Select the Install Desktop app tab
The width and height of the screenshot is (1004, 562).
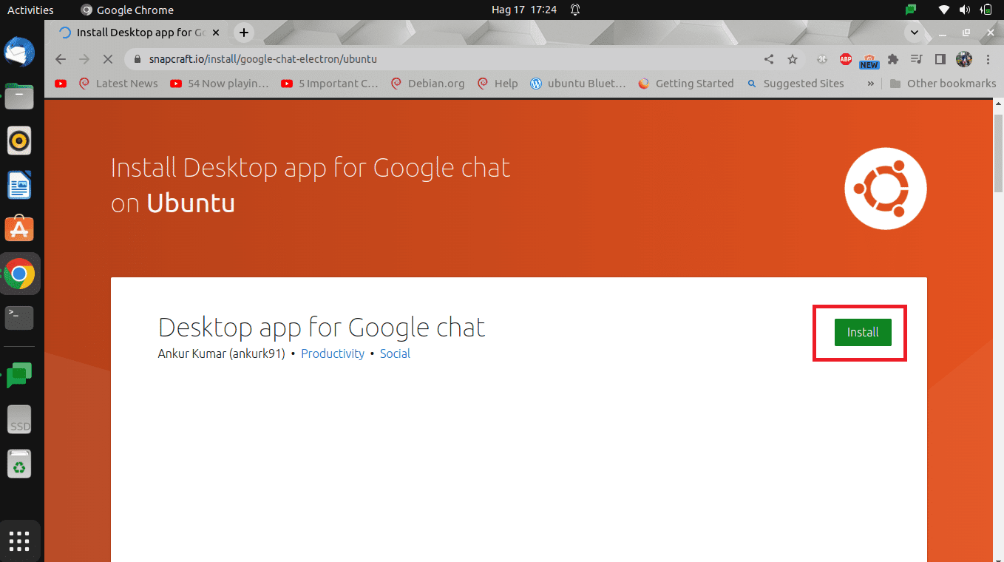click(139, 33)
